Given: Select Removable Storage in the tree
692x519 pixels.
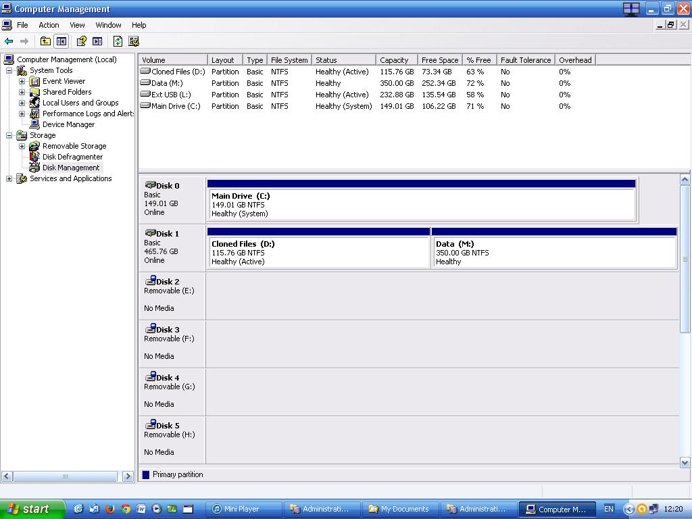Looking at the screenshot, I should [74, 146].
